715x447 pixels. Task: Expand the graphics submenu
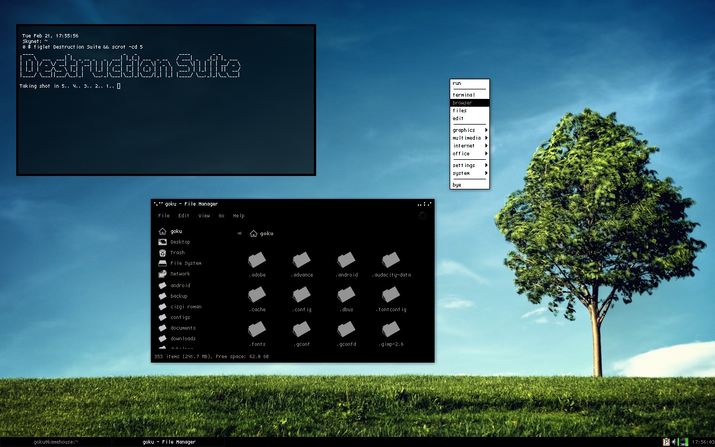point(470,130)
